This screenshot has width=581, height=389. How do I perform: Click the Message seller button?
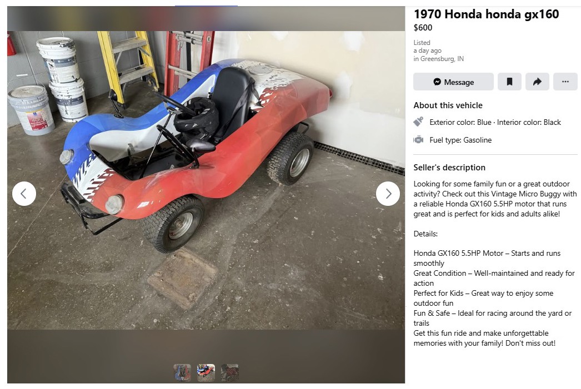pyautogui.click(x=453, y=82)
